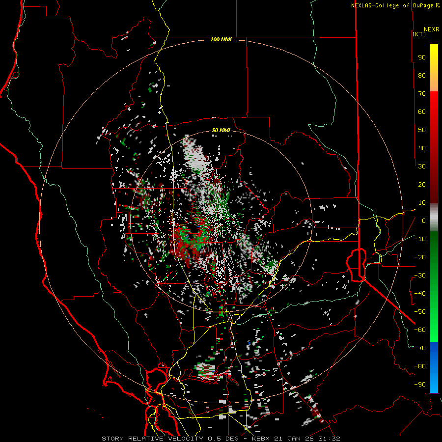Click the 0.5 DEG elevation text in the caption
The height and width of the screenshot is (442, 442).
coord(223,439)
